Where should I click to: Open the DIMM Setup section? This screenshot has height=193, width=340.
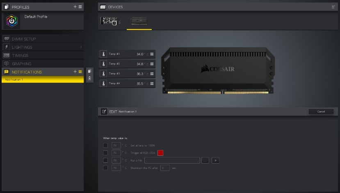point(43,39)
